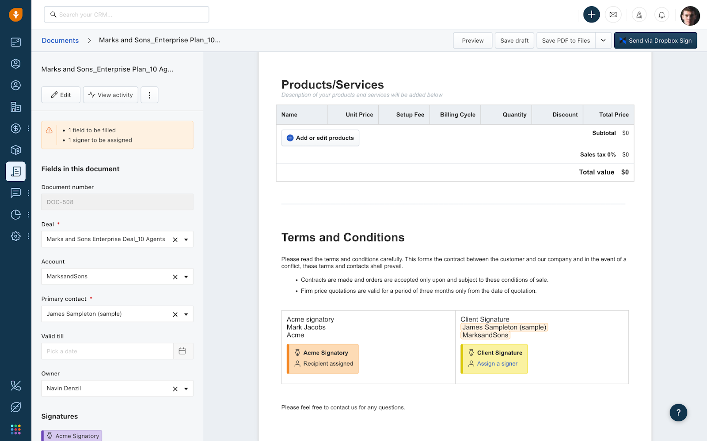Expand the Deal dropdown arrow

click(x=186, y=239)
